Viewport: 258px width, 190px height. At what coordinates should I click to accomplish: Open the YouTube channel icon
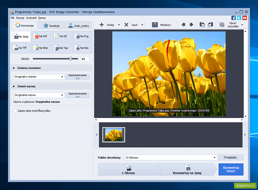pos(245,18)
